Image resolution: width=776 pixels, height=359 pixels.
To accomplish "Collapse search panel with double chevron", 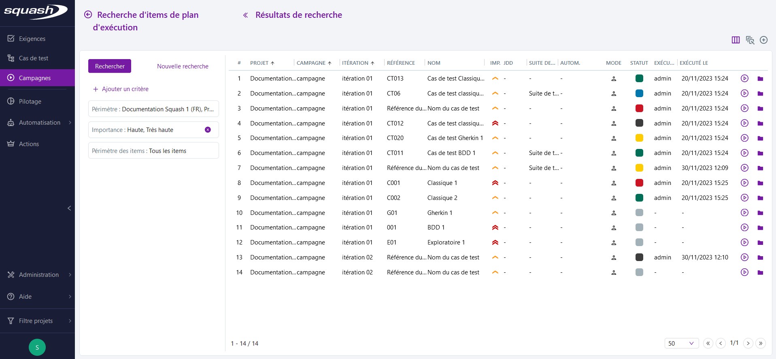I will point(245,15).
